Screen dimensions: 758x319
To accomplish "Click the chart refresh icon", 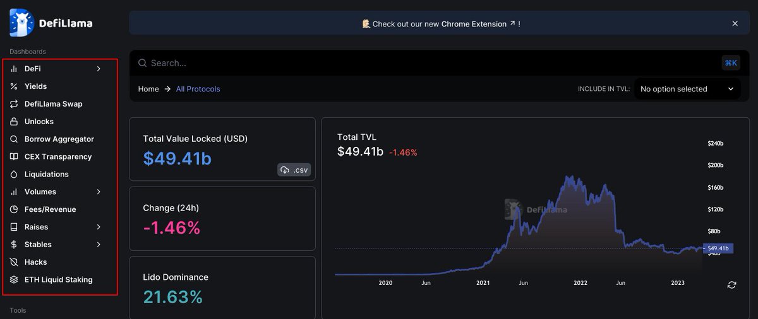I will click(x=731, y=285).
